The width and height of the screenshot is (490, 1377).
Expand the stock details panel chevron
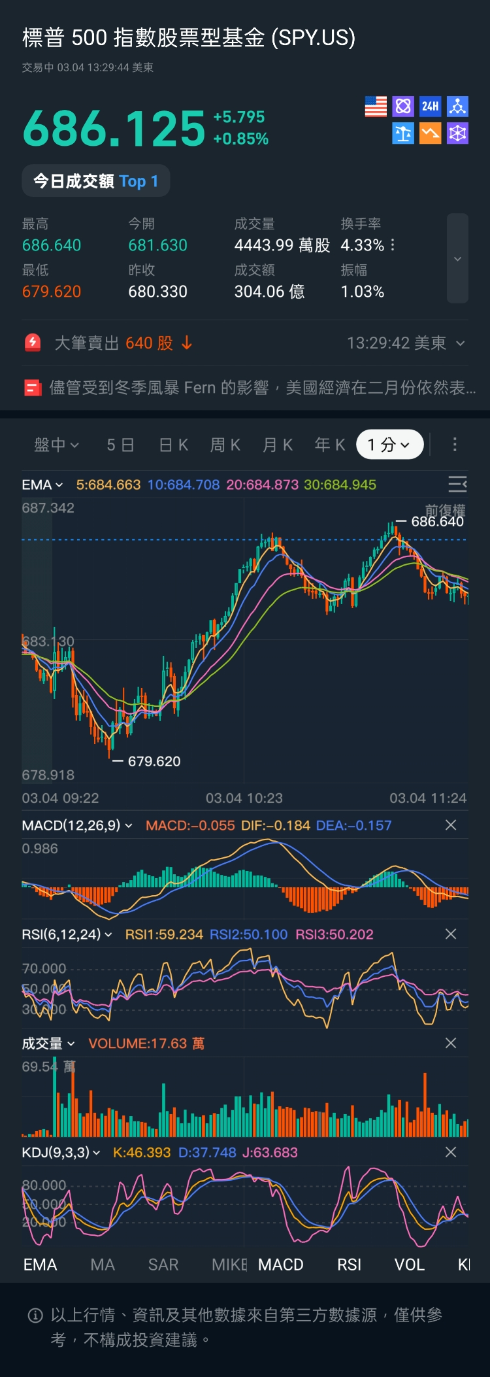point(457,259)
